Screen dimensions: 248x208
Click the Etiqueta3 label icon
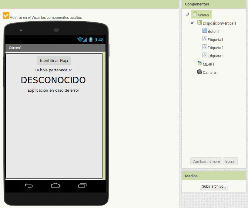click(x=205, y=55)
